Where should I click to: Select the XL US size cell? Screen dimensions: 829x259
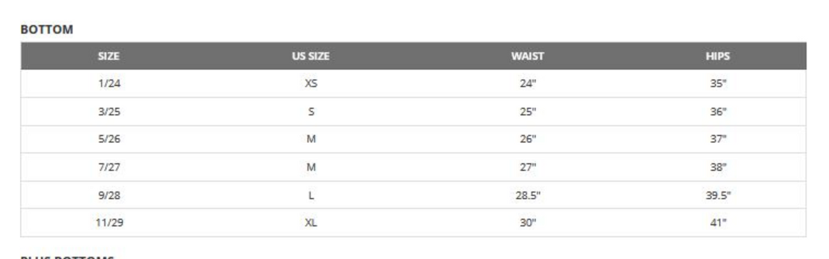tap(311, 223)
